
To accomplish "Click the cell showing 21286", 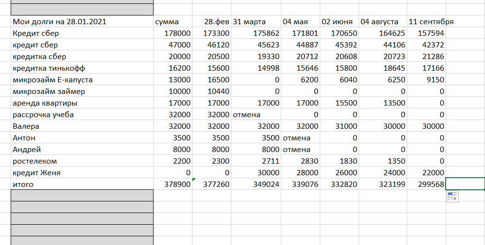I will pyautogui.click(x=426, y=56).
